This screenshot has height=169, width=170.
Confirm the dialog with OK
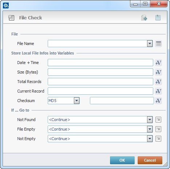tap(122, 160)
